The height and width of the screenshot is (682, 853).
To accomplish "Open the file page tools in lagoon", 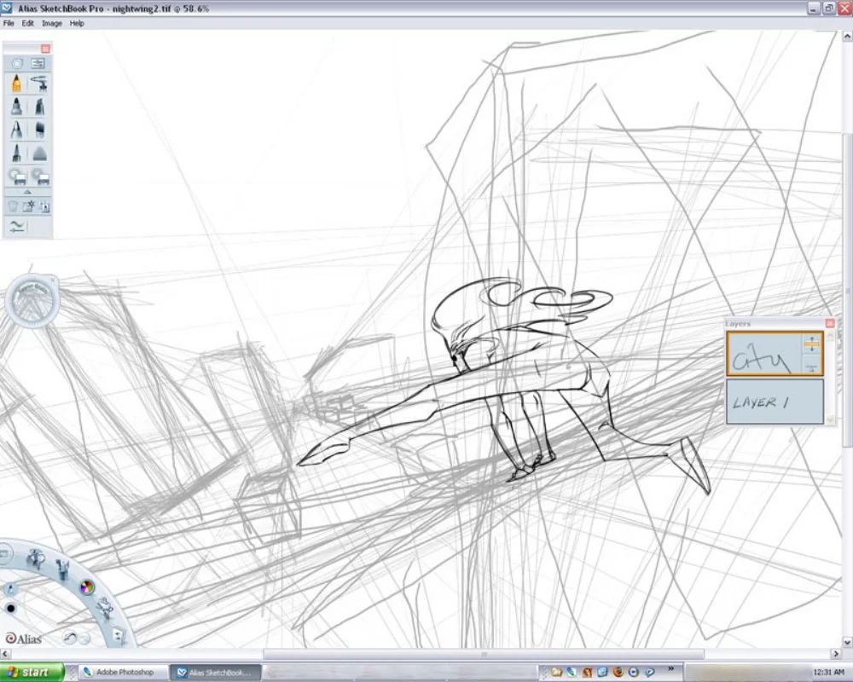I will pos(119,635).
